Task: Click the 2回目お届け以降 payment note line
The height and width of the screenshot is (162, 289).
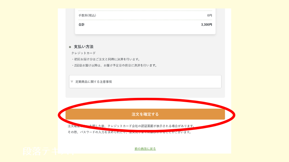Action: [x=114, y=66]
